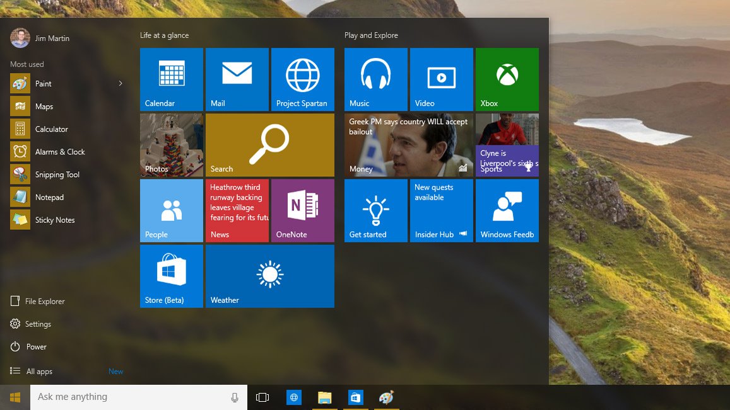Click the microphone icon in search box

click(235, 397)
